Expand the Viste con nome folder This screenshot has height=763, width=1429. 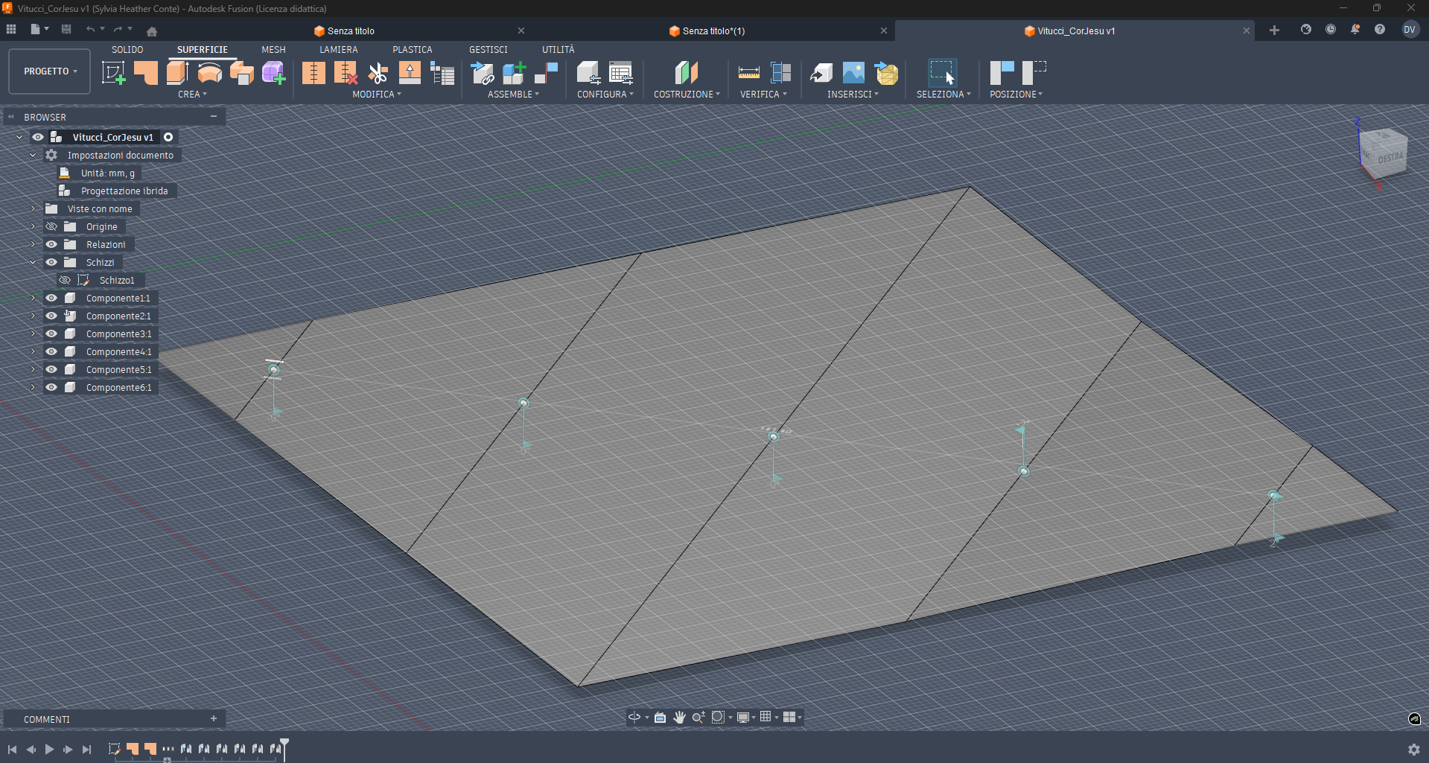33,208
